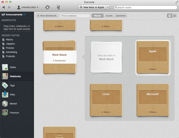Open the Linux notebook
The image size is (179, 138).
click(x=106, y=100)
